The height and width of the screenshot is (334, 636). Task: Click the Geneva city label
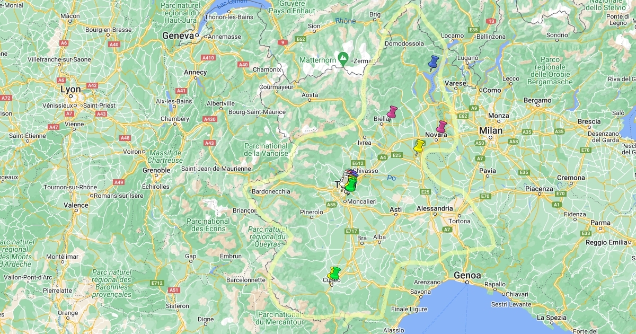tap(179, 36)
